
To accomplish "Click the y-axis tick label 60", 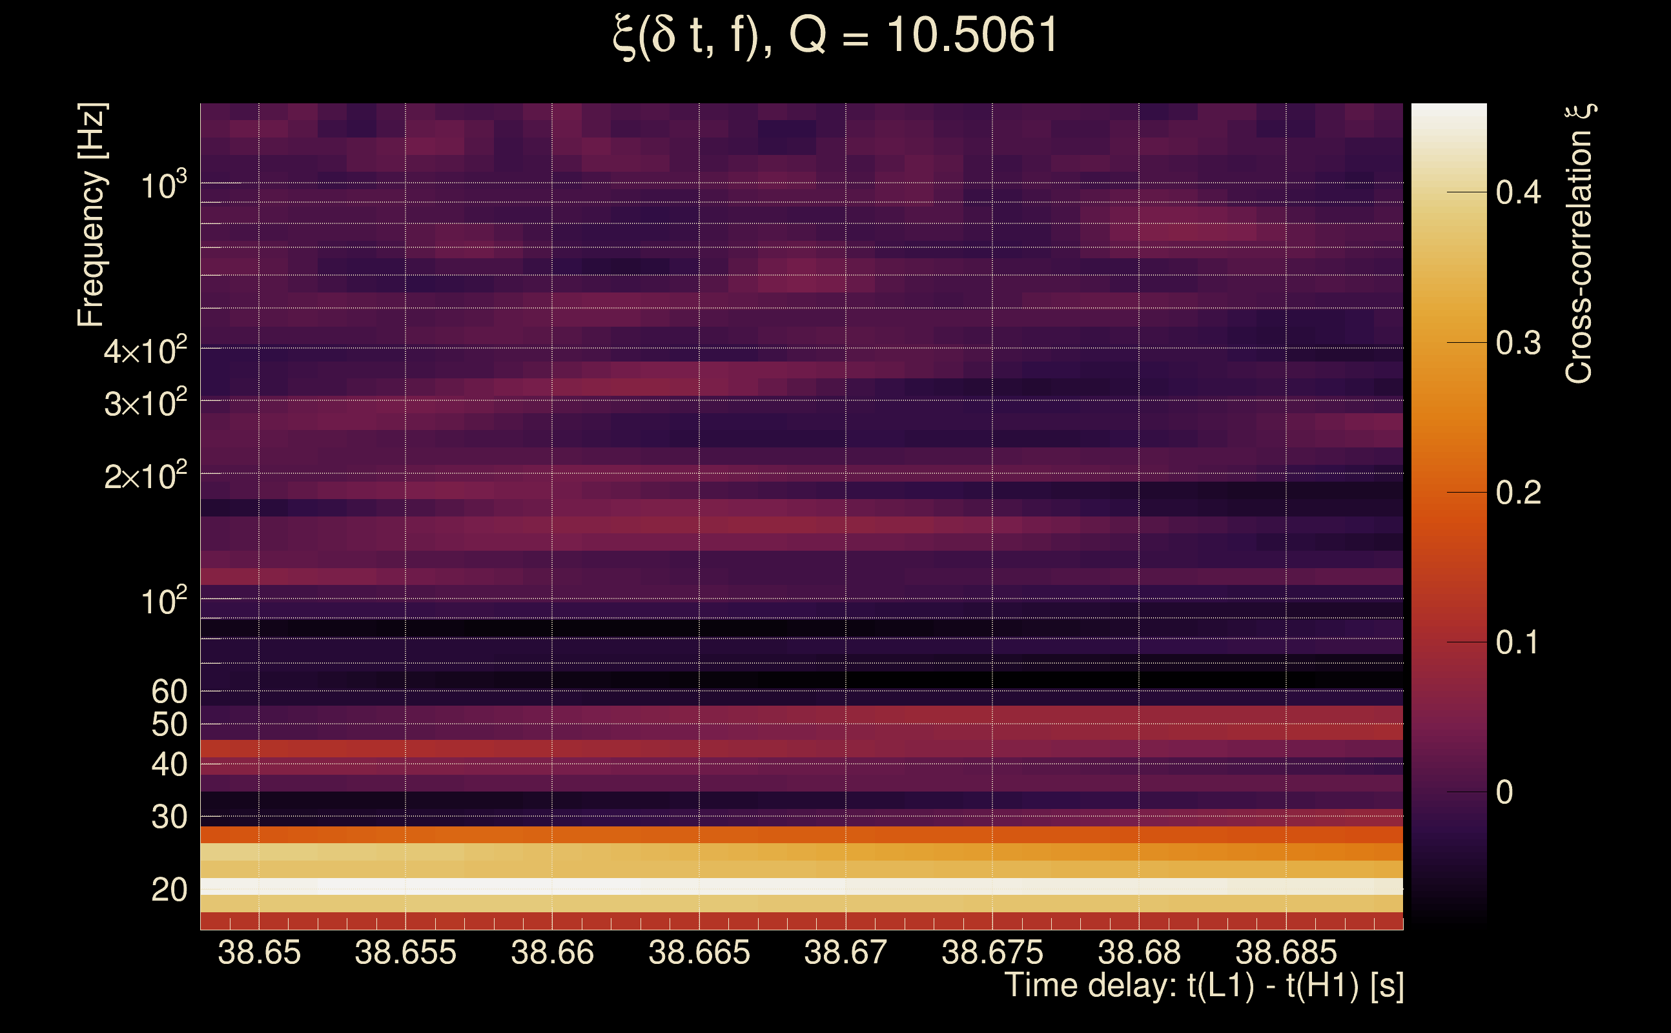I will click(x=169, y=691).
